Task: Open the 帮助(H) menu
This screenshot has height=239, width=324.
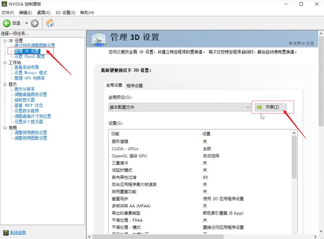Action: tap(87, 13)
